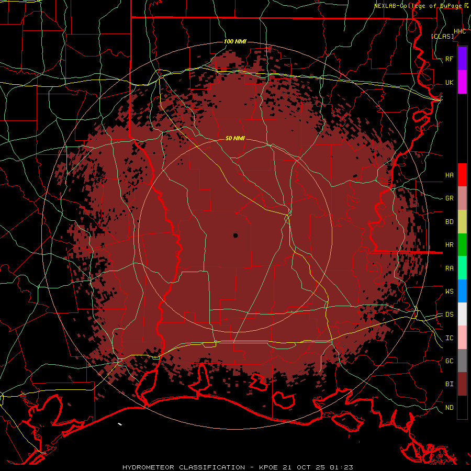471x471 pixels.
Task: Click the 01:23 timestamp
Action: coord(341,467)
